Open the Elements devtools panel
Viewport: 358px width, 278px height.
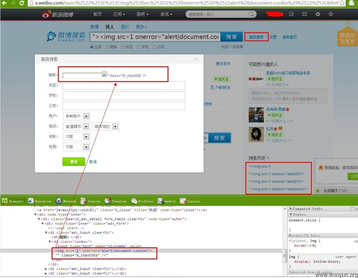coord(13,201)
